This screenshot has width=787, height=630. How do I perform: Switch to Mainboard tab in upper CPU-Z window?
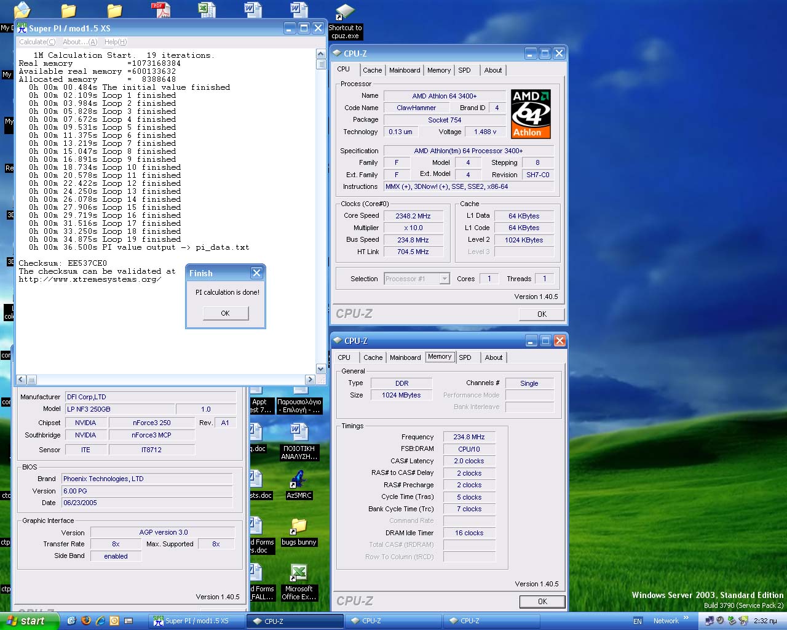[405, 70]
